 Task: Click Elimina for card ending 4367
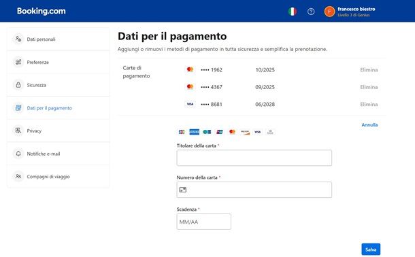(369, 87)
